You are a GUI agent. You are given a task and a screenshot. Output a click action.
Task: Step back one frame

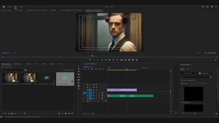coord(106,60)
